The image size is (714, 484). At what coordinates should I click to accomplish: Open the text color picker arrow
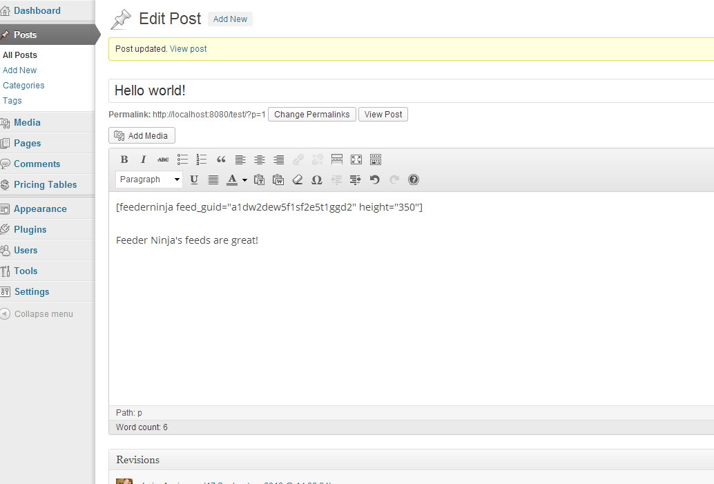point(244,180)
